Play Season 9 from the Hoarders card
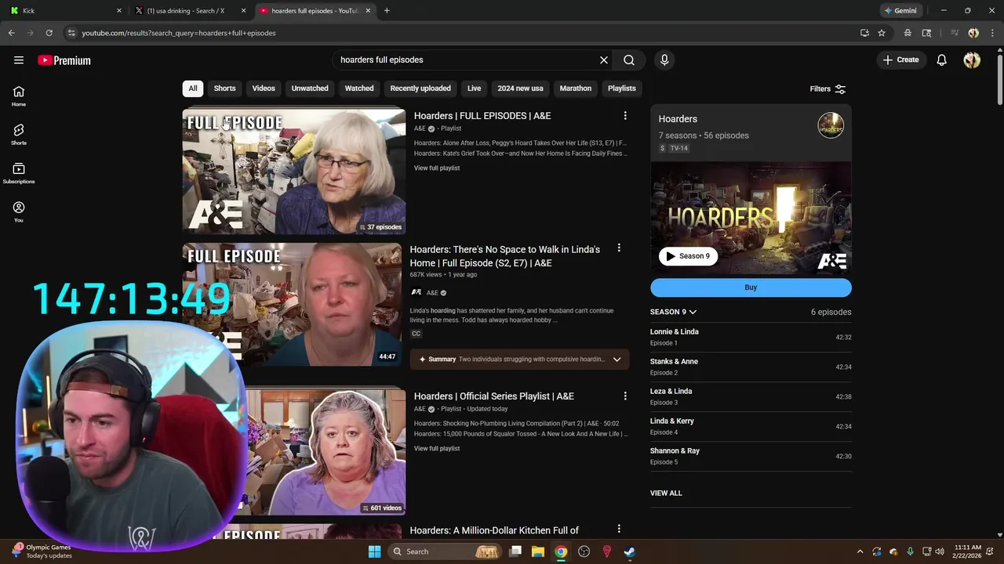Screen dimensions: 1004x564 (x=688, y=256)
